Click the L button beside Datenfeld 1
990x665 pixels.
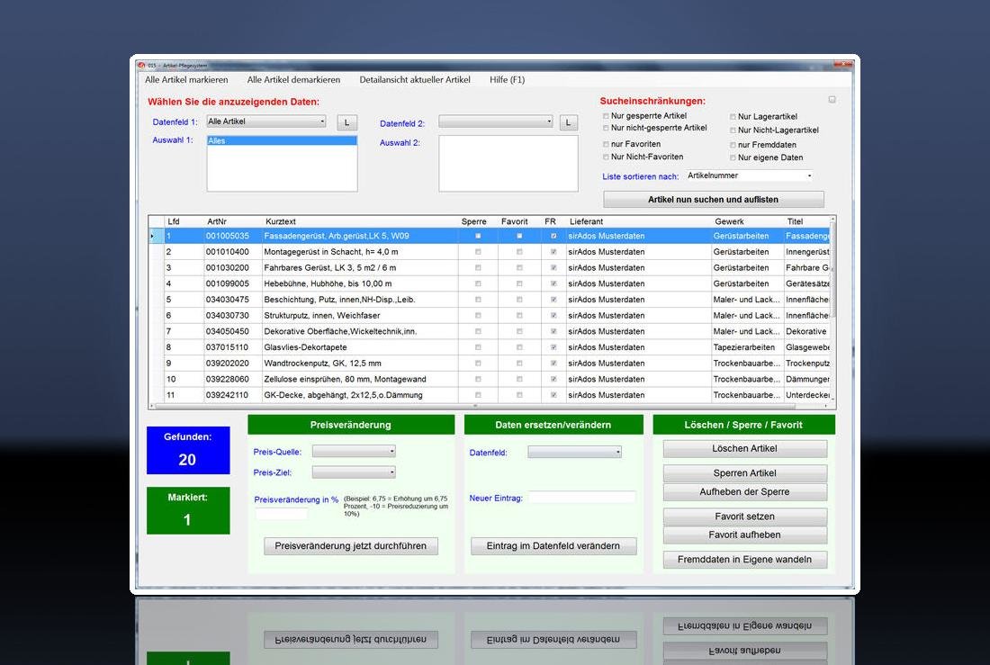346,122
